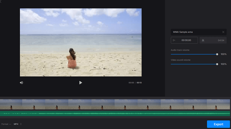
Task: Open the MP4 format dropdown
Action: coord(18,124)
